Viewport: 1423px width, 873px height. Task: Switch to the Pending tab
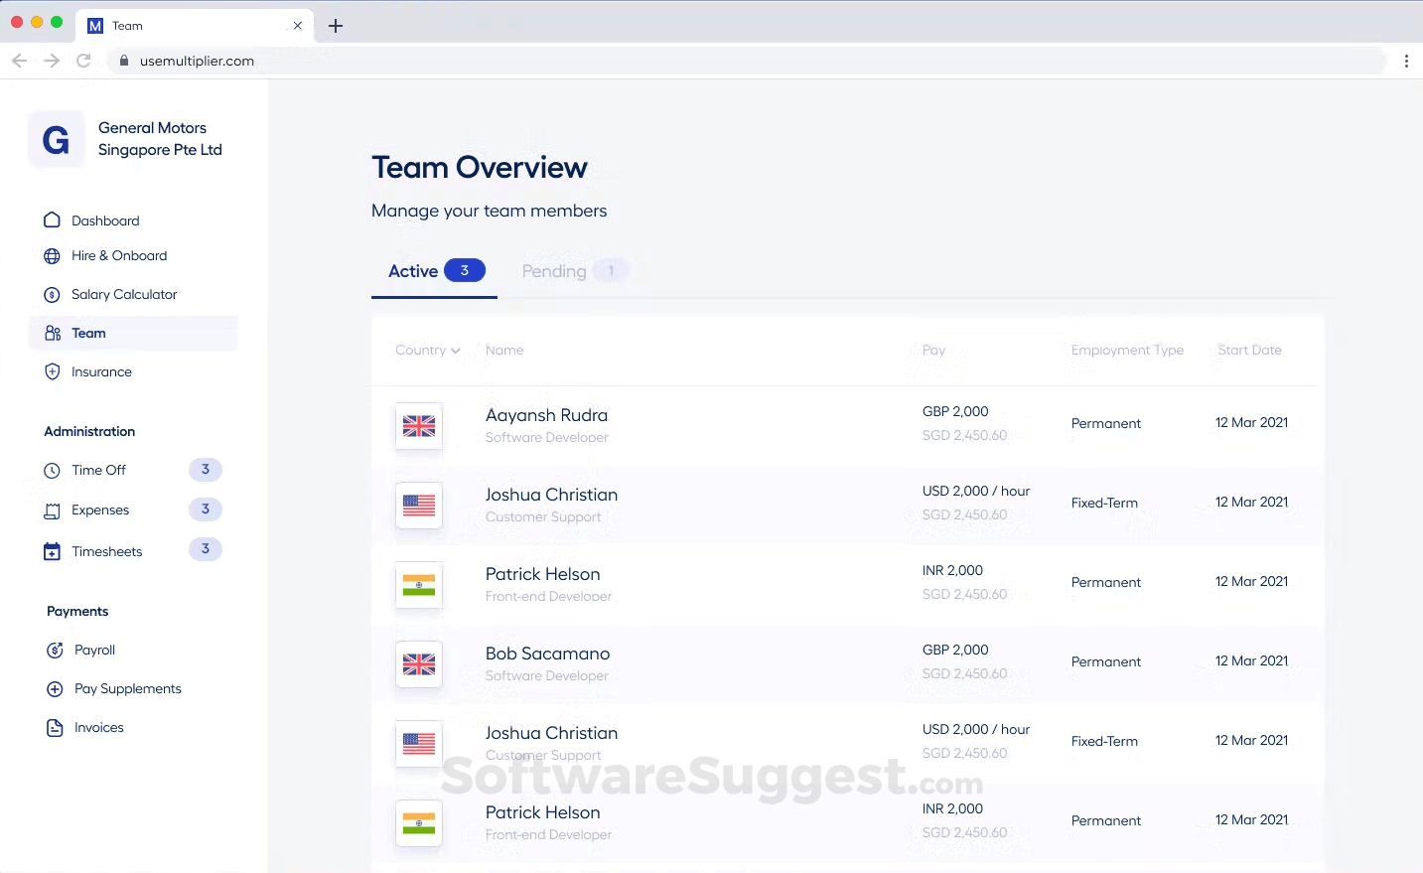point(575,271)
